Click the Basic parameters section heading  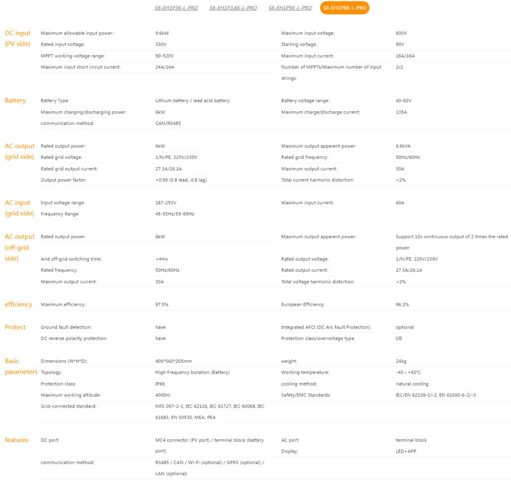click(x=21, y=367)
